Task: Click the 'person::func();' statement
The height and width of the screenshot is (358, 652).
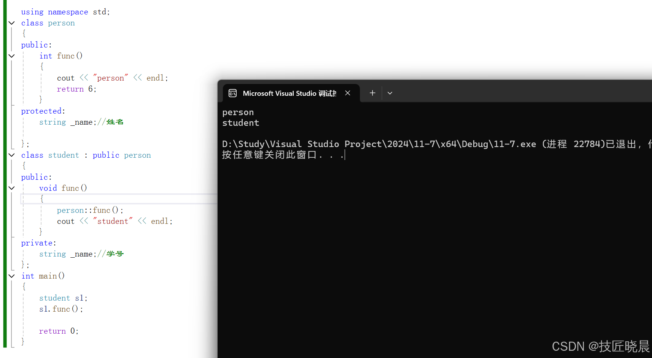Action: (x=90, y=210)
